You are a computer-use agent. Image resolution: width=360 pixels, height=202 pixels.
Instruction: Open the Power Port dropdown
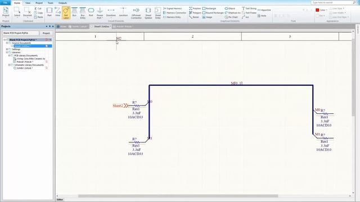coord(100,13)
